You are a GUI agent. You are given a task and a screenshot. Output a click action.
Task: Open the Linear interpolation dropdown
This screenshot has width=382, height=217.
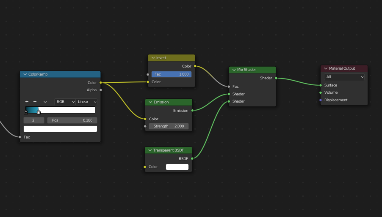87,102
